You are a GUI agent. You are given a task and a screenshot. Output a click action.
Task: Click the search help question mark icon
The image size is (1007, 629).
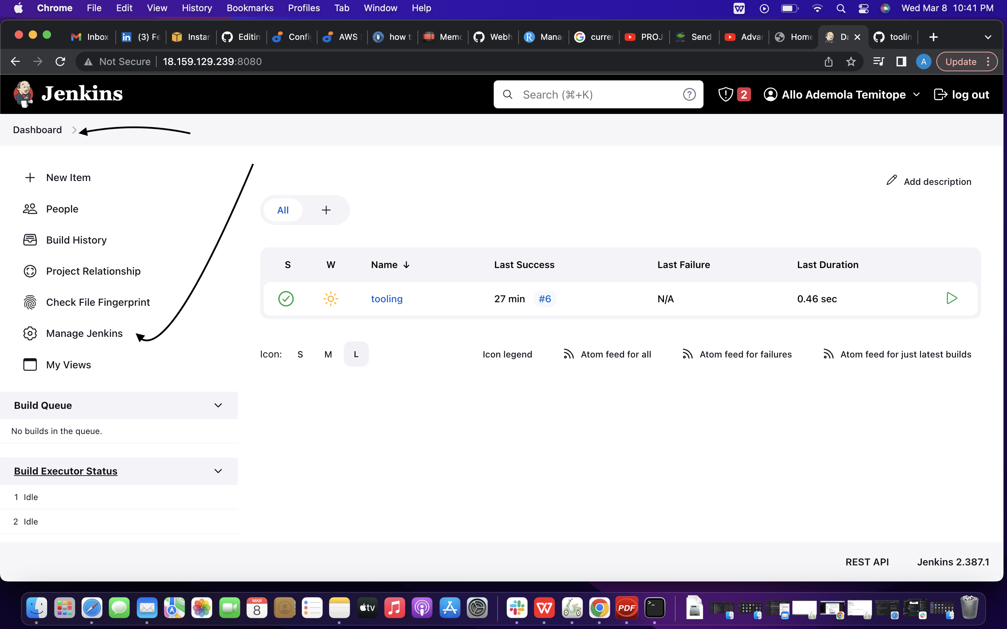(x=689, y=94)
